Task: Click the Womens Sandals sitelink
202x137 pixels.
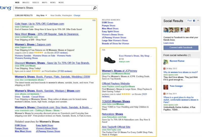Action: [x=23, y=56]
